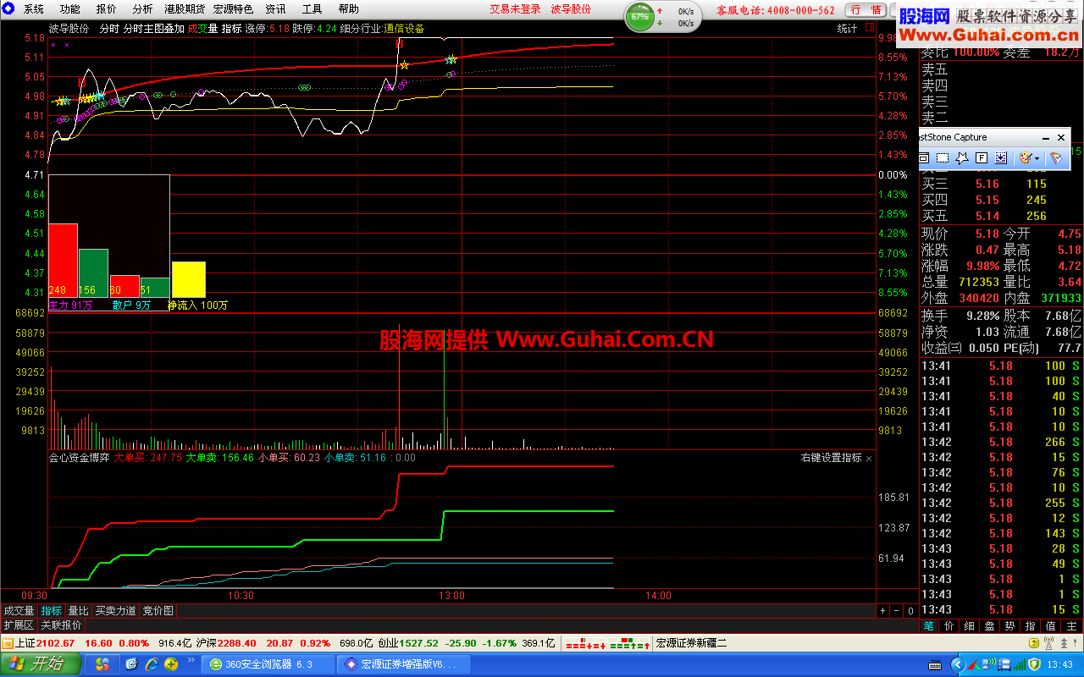This screenshot has width=1084, height=677.
Task: Click 通信设备 industry link in header
Action: [404, 28]
